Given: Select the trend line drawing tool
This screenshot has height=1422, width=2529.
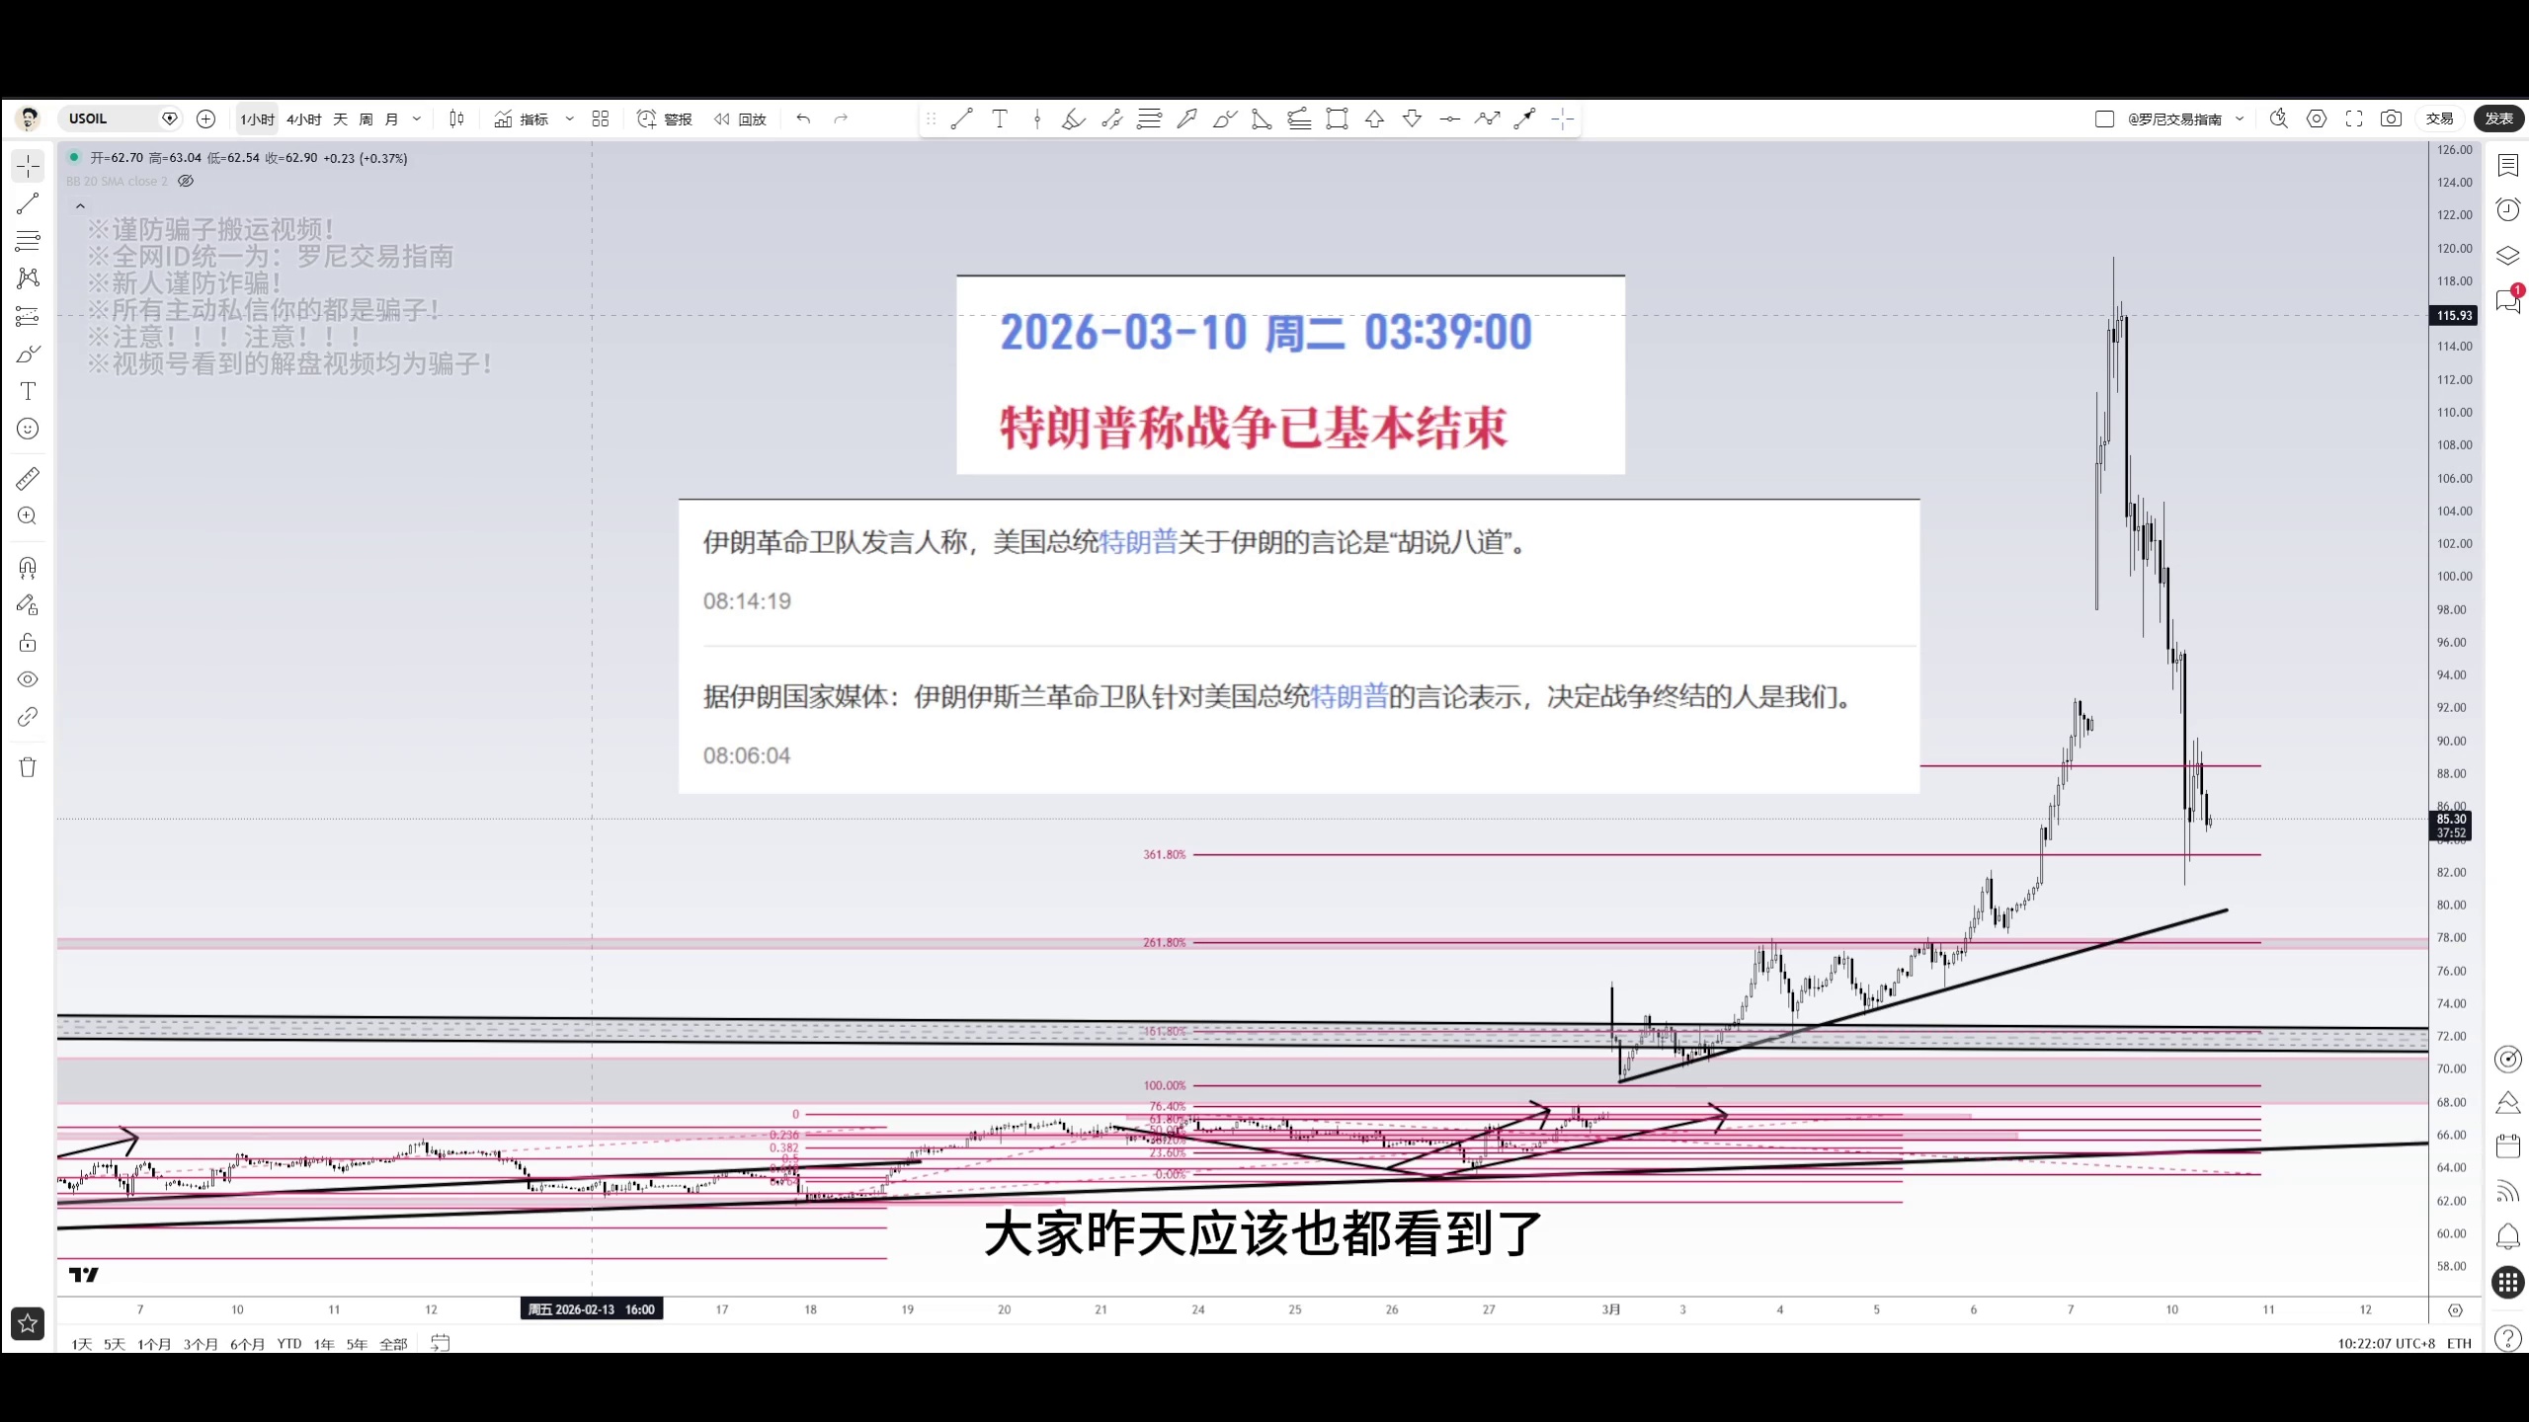Looking at the screenshot, I should coord(28,203).
